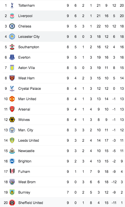Open the Newcastle team link
The height and width of the screenshot is (207, 125).
26,151
